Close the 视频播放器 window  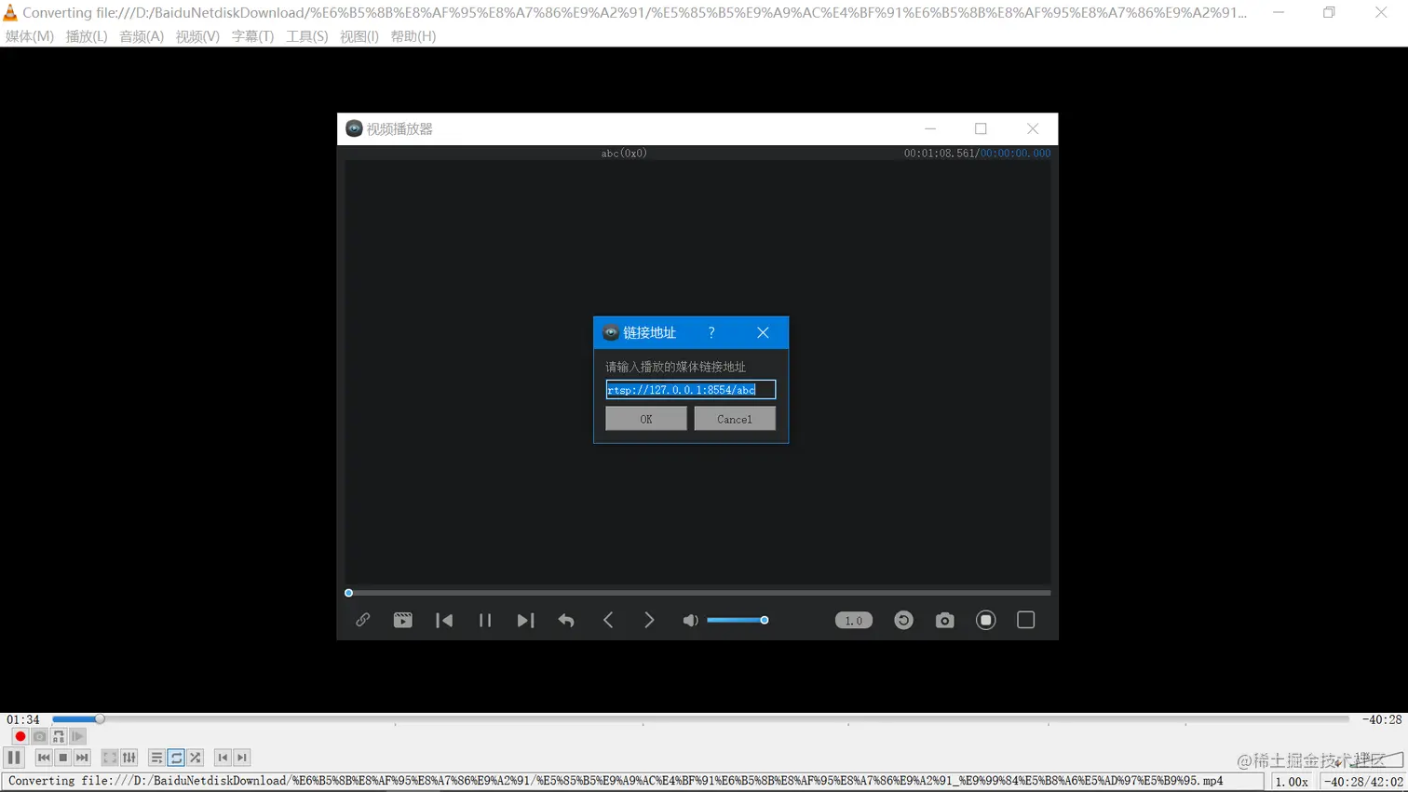click(x=1033, y=128)
